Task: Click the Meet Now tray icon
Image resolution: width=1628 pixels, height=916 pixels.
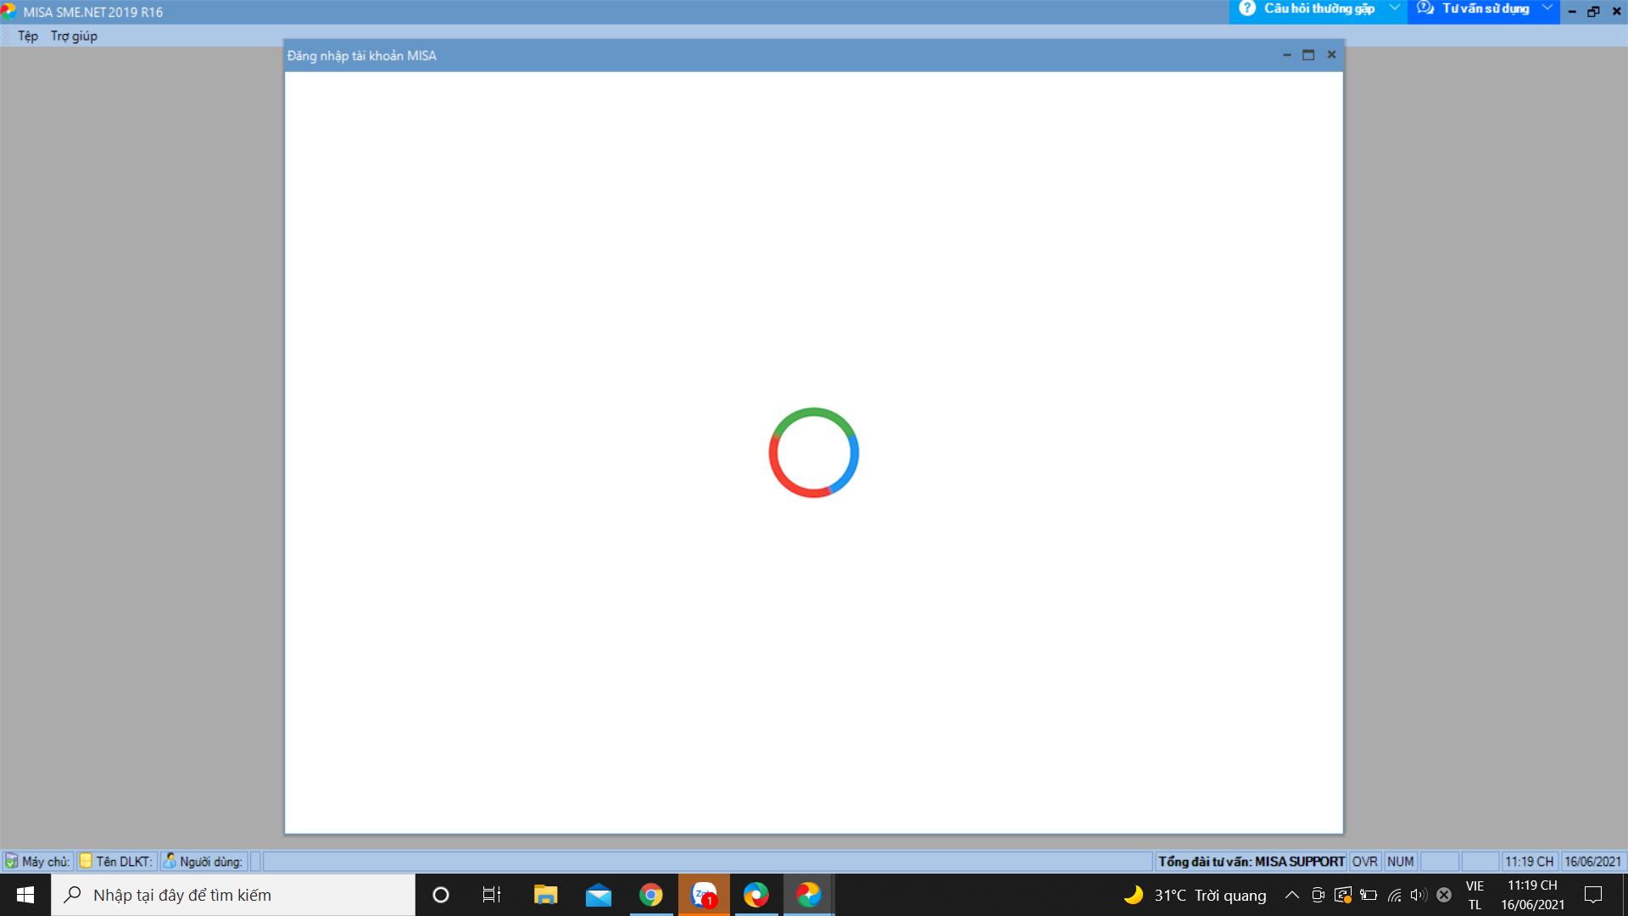Action: 1318,895
